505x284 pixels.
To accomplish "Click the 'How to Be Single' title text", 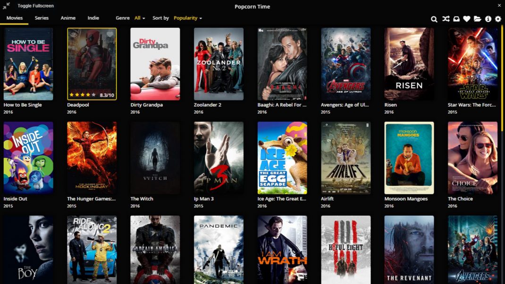I will tap(23, 105).
